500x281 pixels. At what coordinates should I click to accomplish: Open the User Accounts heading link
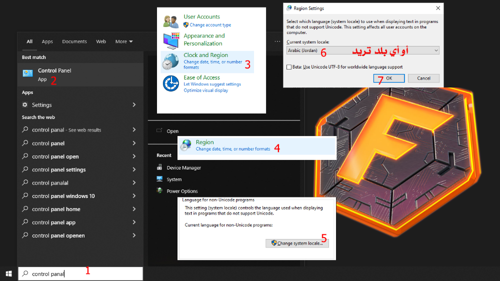coord(202,16)
